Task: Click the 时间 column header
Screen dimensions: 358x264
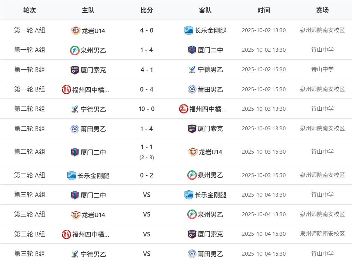Action: click(x=264, y=10)
